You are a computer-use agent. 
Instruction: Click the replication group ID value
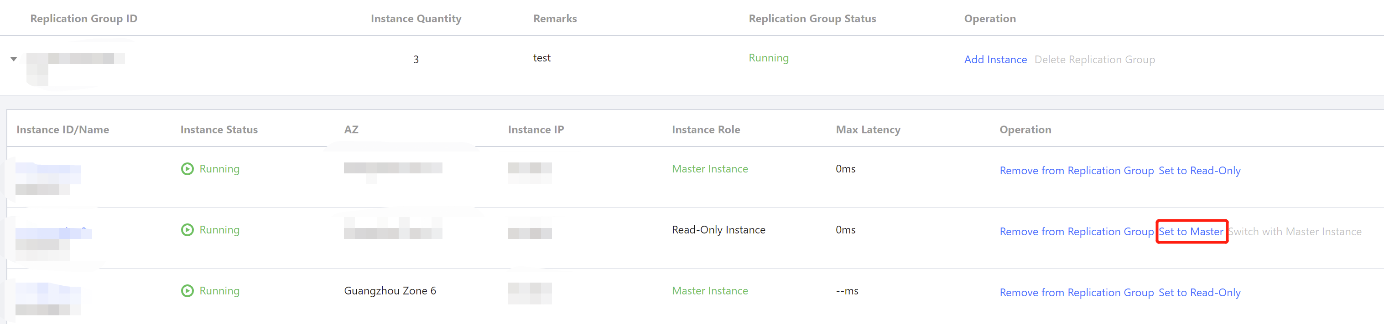pos(75,59)
